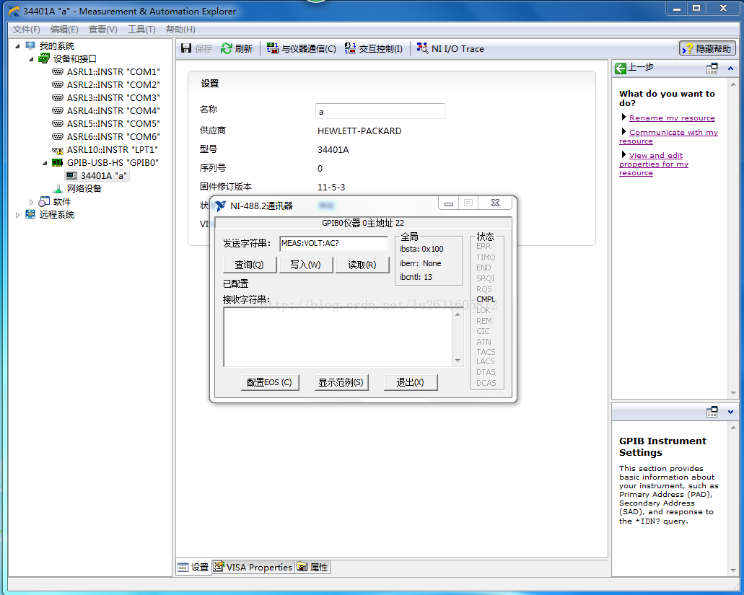Viewport: 744px width, 595px height.
Task: Click the 写入(W) write button
Action: tap(305, 265)
